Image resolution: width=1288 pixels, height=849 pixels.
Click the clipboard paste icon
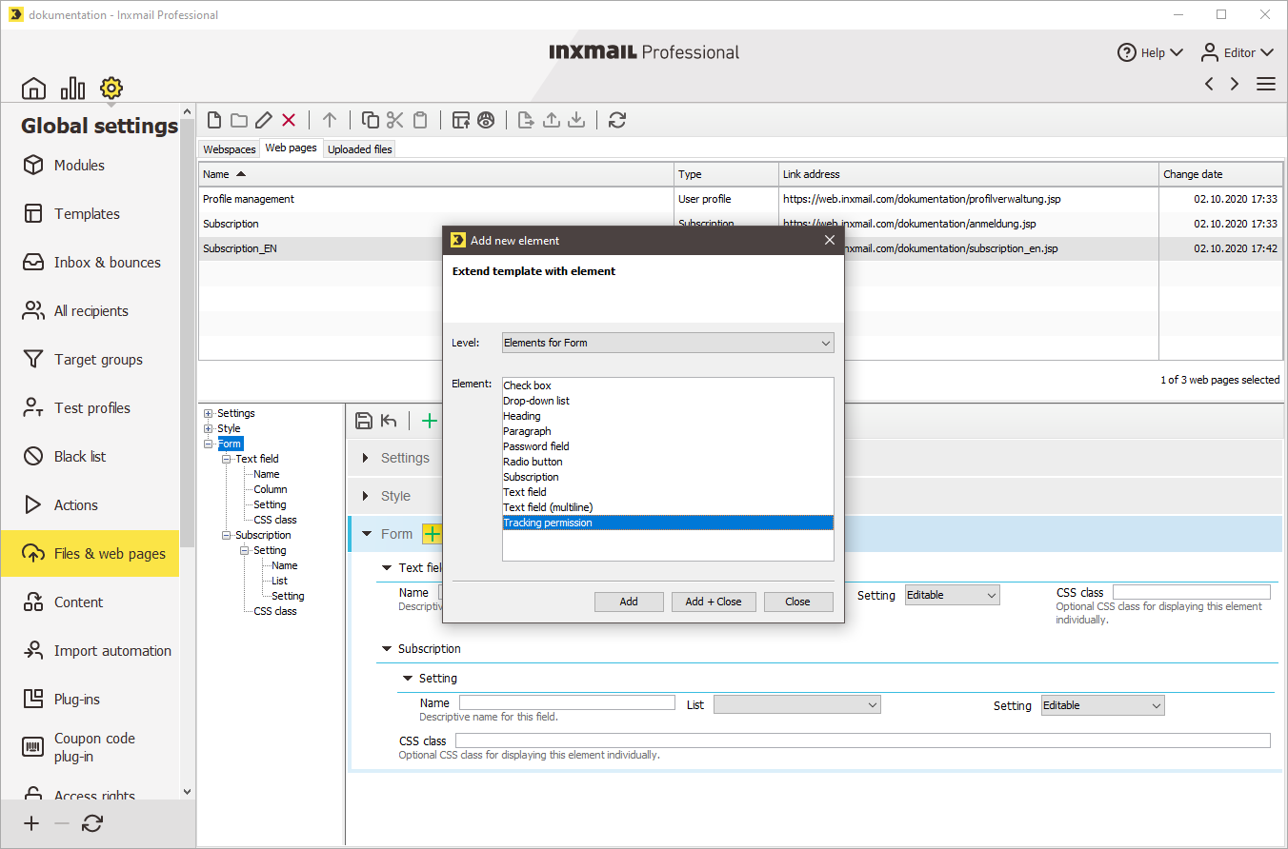(x=420, y=120)
